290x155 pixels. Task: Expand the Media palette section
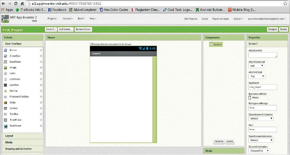[23, 142]
